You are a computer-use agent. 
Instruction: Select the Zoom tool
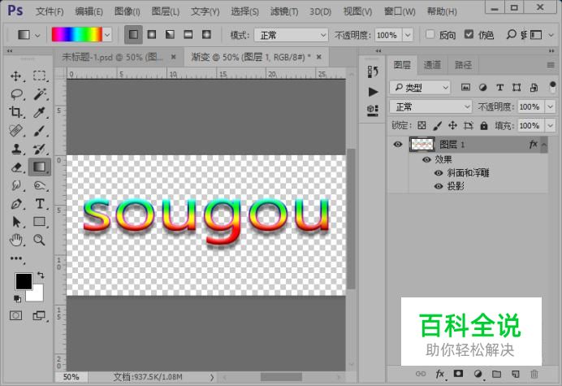(x=40, y=240)
